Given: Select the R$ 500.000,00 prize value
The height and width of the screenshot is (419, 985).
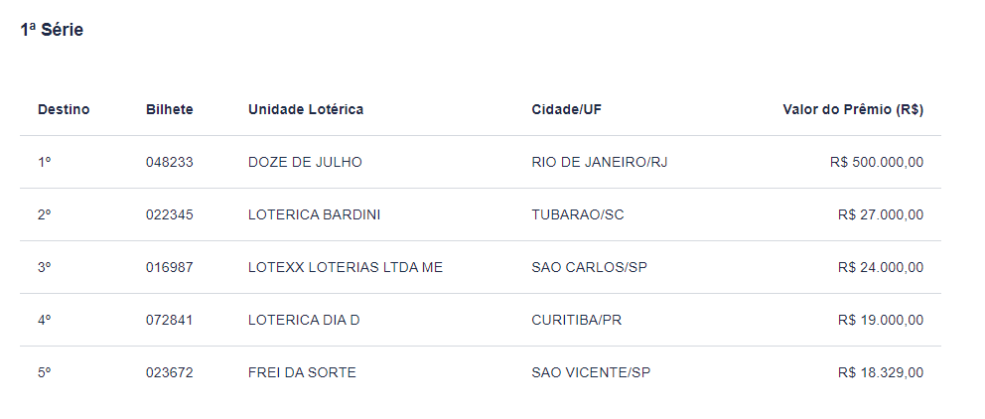Looking at the screenshot, I should tap(877, 162).
